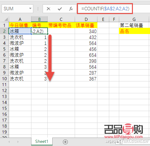Select column F header
The image size is (150, 146).
[114, 19]
